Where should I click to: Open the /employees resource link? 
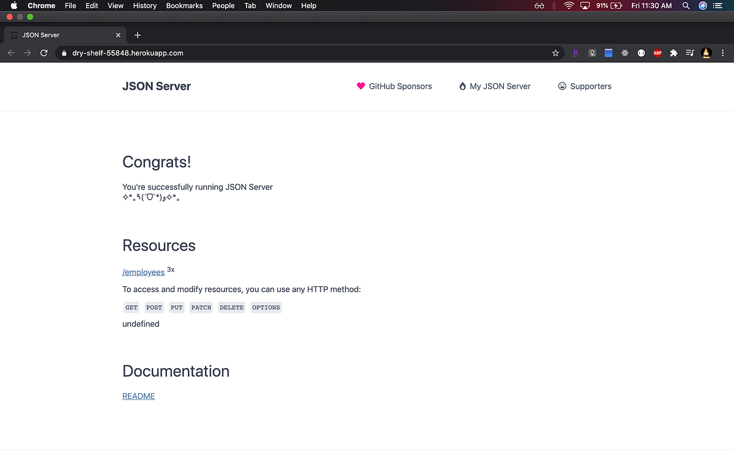tap(143, 272)
